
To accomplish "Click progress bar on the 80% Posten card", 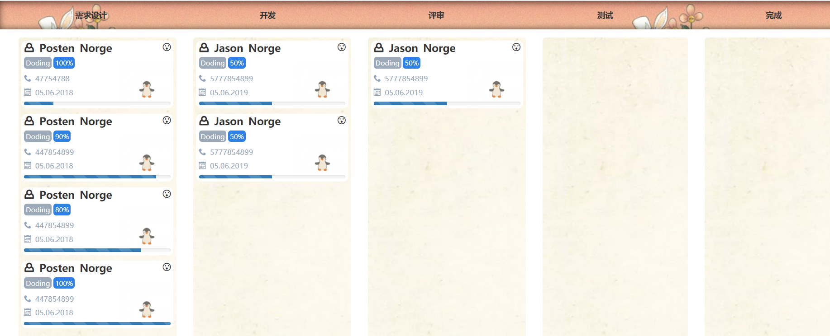I will tap(97, 250).
